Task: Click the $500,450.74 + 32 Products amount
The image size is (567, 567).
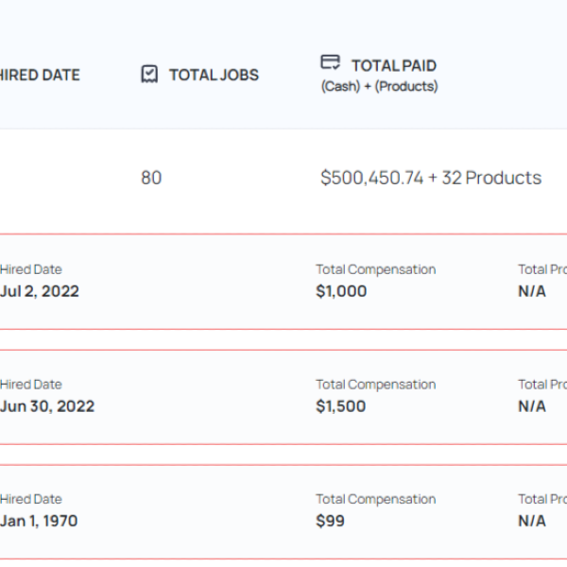Action: pyautogui.click(x=431, y=178)
